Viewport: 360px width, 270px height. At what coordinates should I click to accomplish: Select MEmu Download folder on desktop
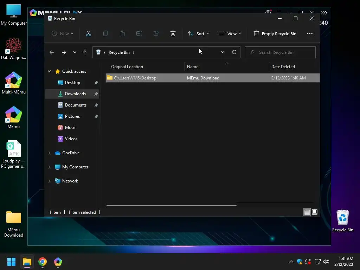pyautogui.click(x=14, y=224)
